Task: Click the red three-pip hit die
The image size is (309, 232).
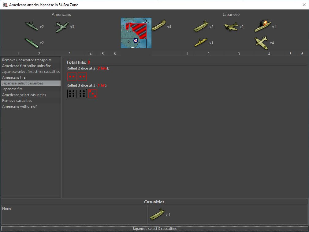Action: point(93,94)
